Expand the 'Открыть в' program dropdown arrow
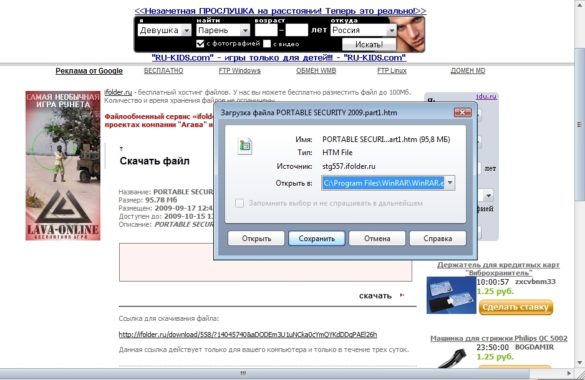Screen dimensions: 585x380 point(450,183)
